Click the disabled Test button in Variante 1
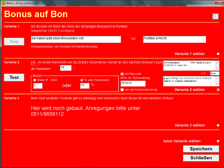Viewport: 224px width, 168px height. 14,42
